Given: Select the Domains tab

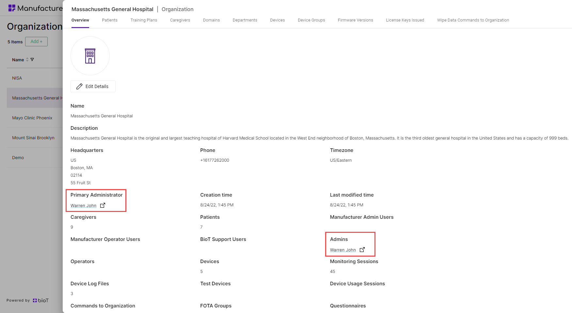Looking at the screenshot, I should 211,20.
